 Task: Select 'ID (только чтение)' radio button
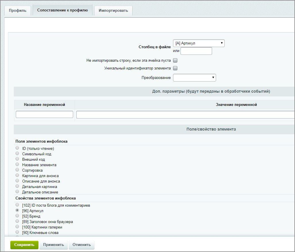click(x=17, y=148)
